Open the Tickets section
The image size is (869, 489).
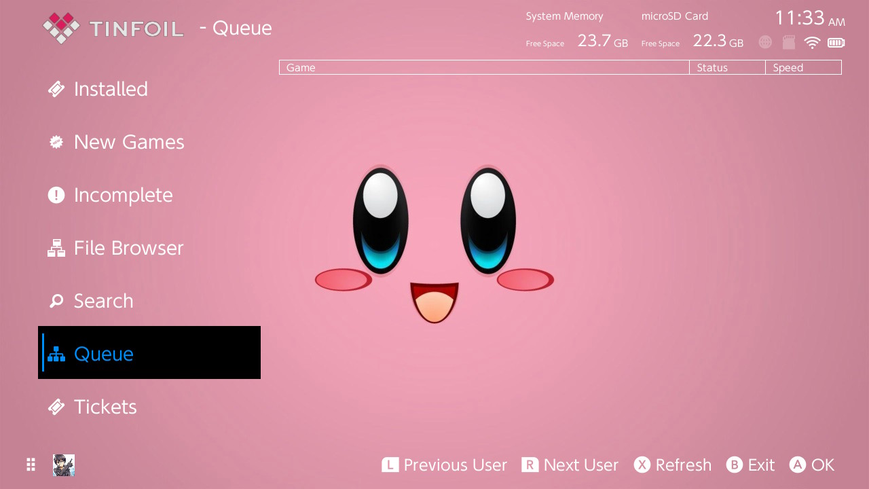click(x=149, y=407)
